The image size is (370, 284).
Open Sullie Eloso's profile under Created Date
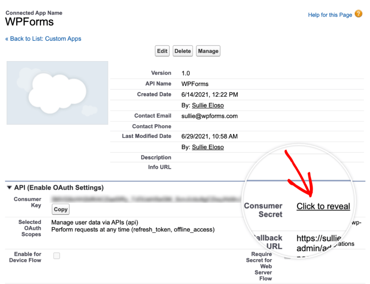(208, 105)
